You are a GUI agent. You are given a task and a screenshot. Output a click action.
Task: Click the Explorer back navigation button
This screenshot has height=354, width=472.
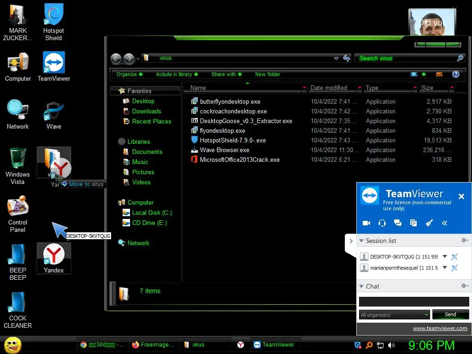click(116, 59)
